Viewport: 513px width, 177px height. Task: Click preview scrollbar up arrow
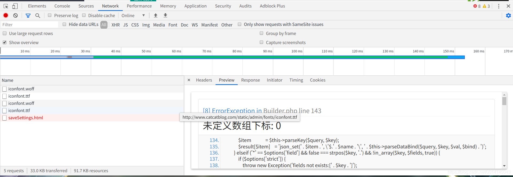click(x=504, y=95)
